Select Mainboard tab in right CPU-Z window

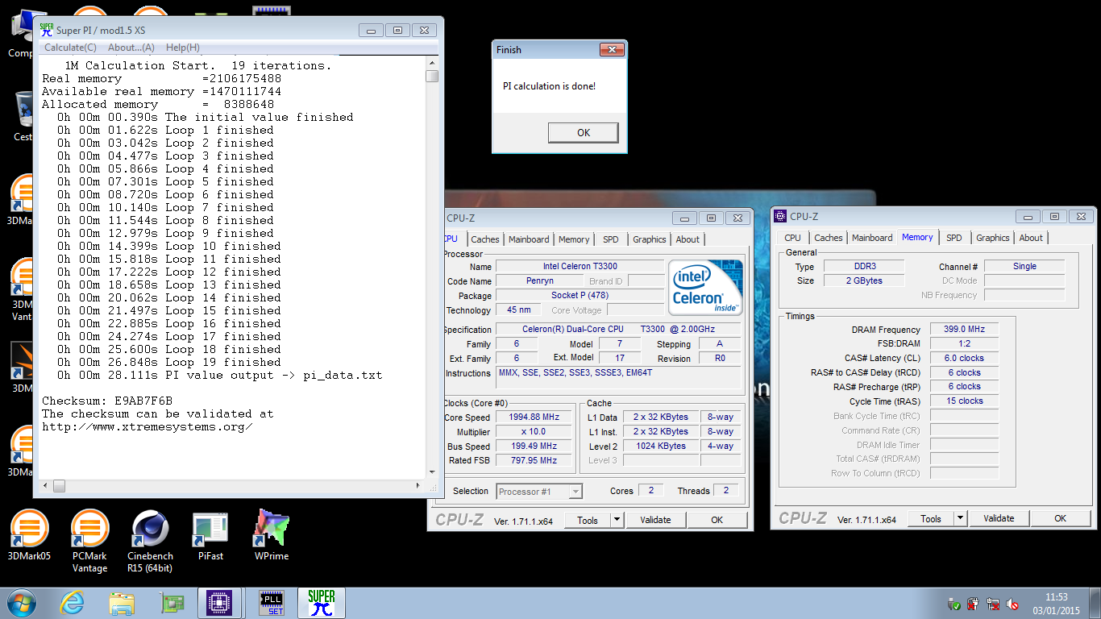(872, 238)
